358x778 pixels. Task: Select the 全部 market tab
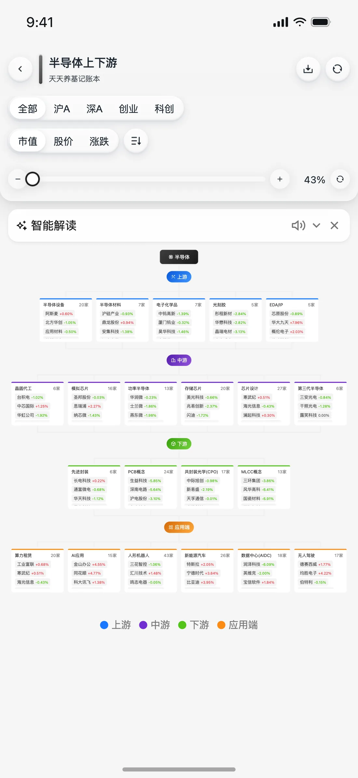[28, 108]
